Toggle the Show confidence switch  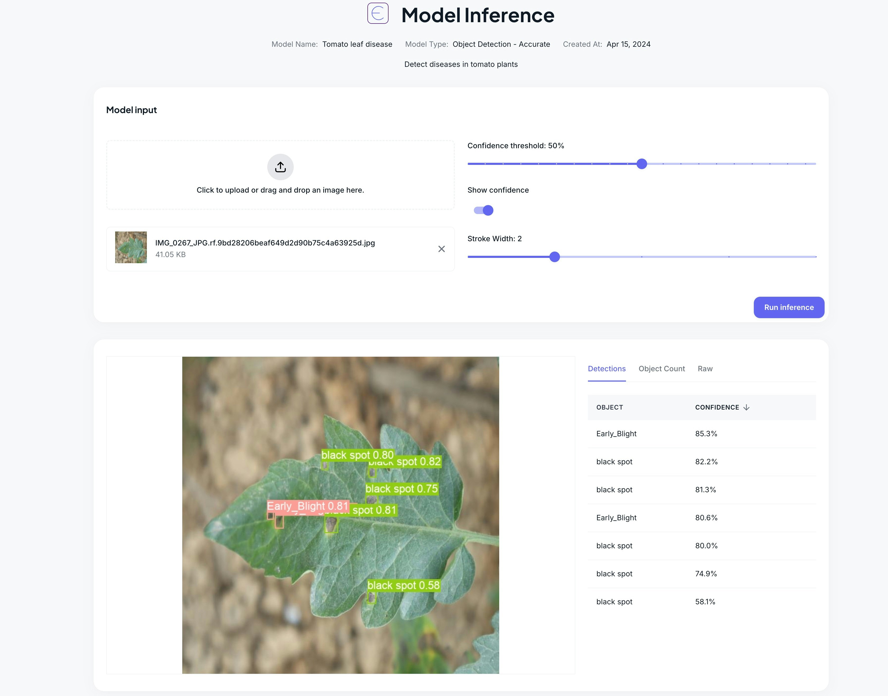(484, 210)
